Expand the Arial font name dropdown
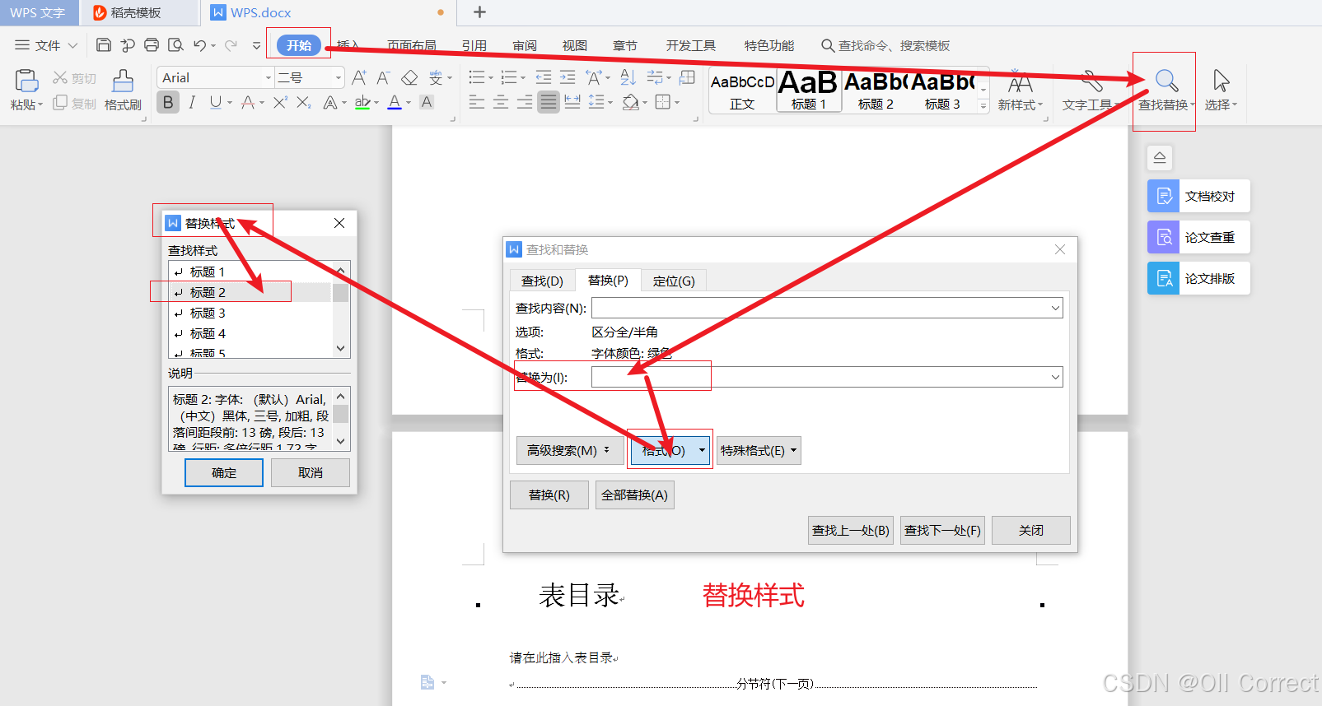The image size is (1322, 706). [268, 78]
